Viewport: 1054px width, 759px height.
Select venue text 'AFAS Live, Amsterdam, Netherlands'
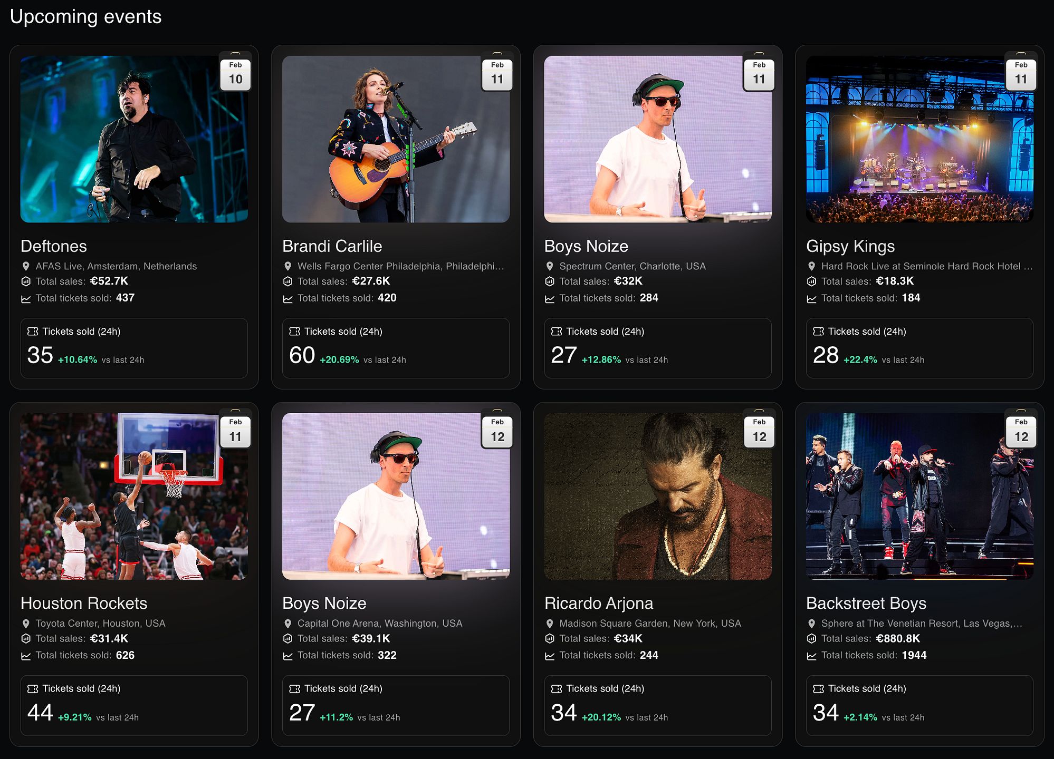pyautogui.click(x=116, y=266)
